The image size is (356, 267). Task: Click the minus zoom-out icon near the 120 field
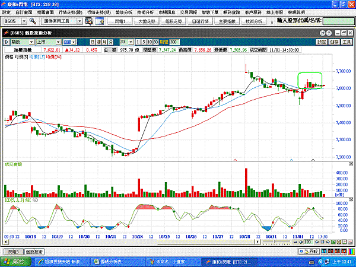click(x=295, y=242)
